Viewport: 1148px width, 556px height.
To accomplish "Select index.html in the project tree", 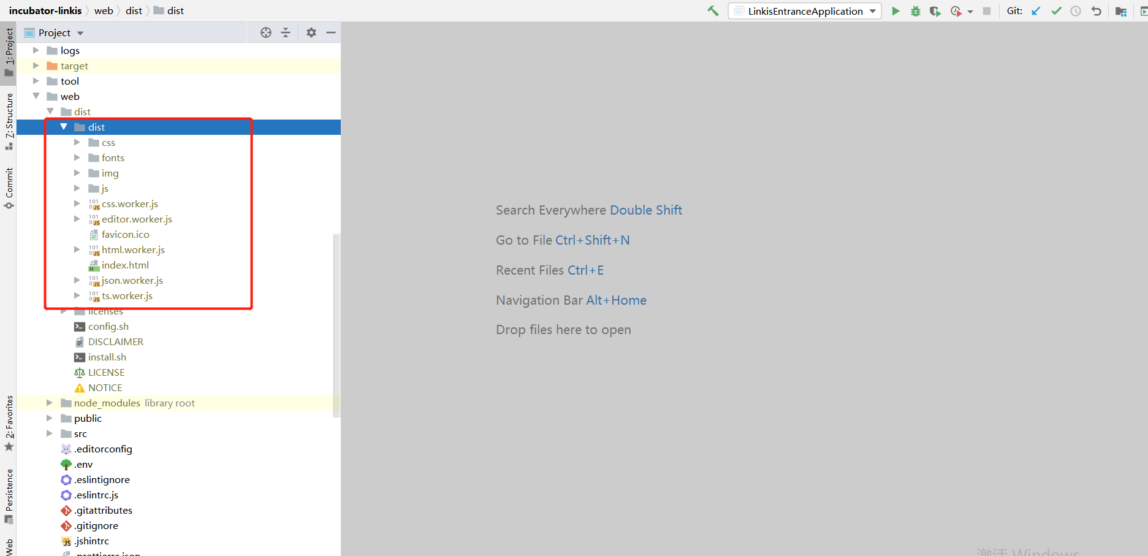I will pyautogui.click(x=125, y=265).
